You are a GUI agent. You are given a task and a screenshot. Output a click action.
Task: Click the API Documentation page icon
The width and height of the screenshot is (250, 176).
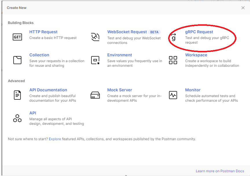tap(17, 95)
